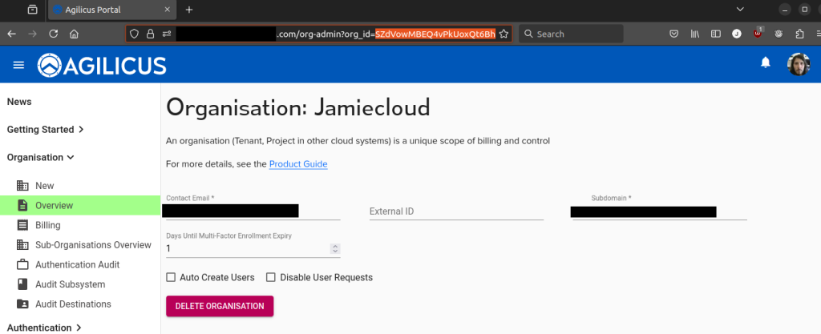Click the External ID field
This screenshot has width=821, height=334.
coord(456,211)
